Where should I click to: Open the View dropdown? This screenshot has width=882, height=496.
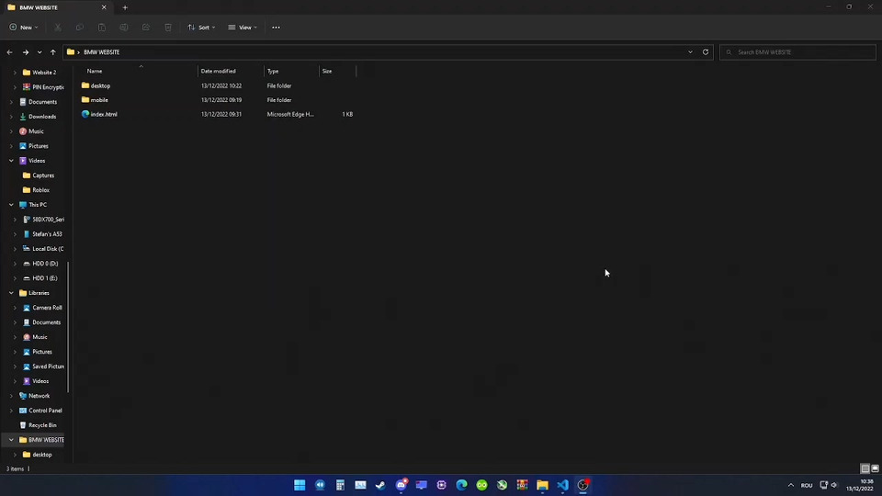(243, 27)
